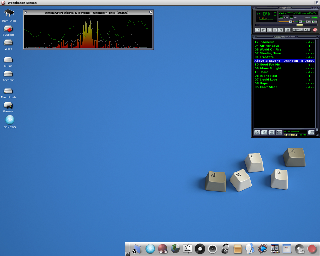Select '05 Can't Sleep' in playlist

point(284,87)
